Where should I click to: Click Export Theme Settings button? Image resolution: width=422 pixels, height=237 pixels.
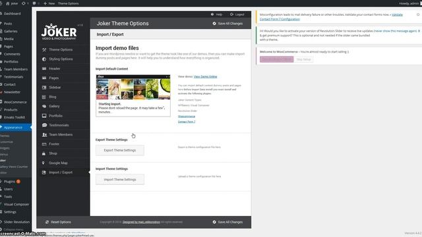pos(120,150)
